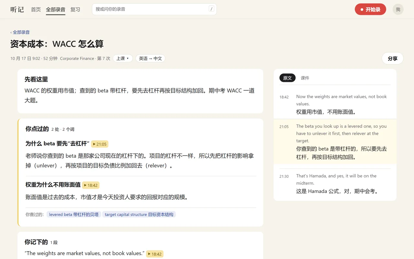This screenshot has width=414, height=259.
Task: Open the 我 profile avatar
Action: [398, 9]
